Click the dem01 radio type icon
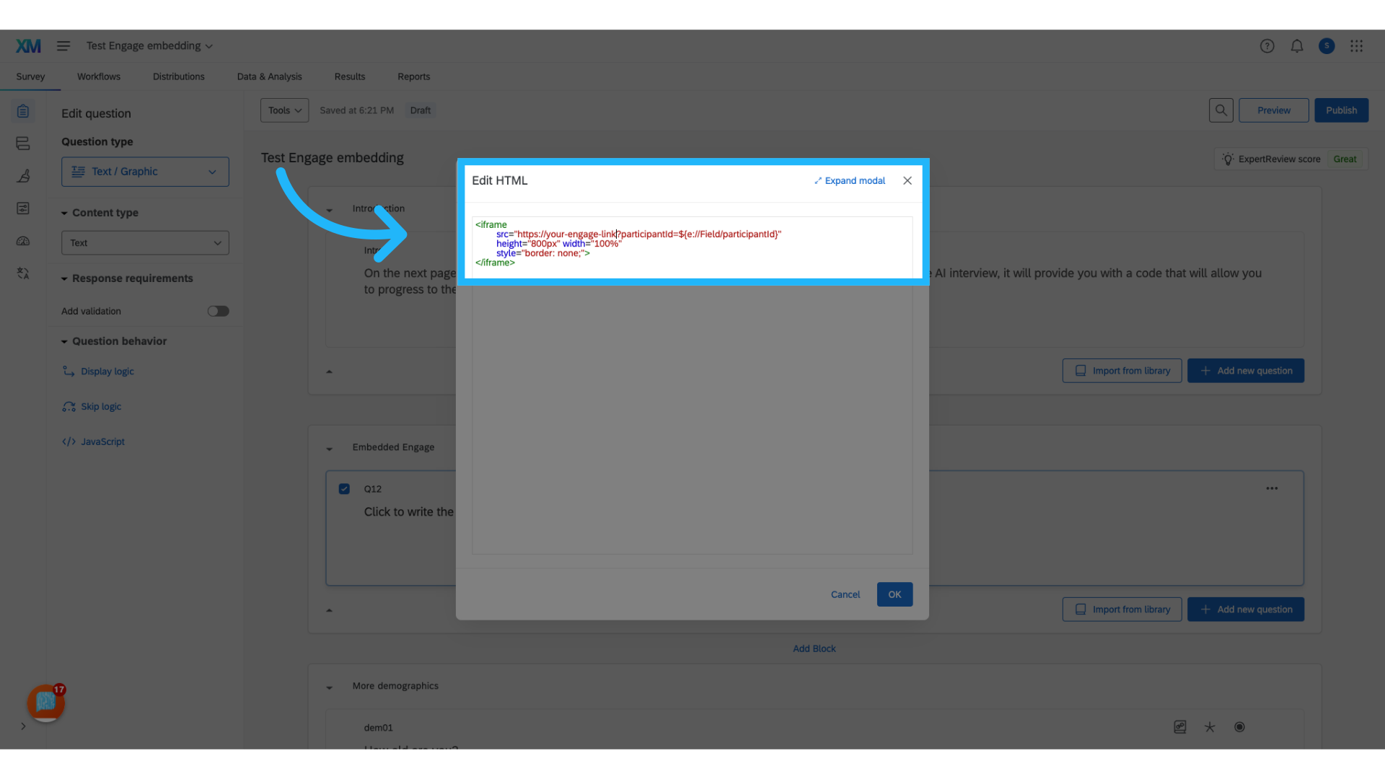Viewport: 1385px width, 779px height. 1239,727
